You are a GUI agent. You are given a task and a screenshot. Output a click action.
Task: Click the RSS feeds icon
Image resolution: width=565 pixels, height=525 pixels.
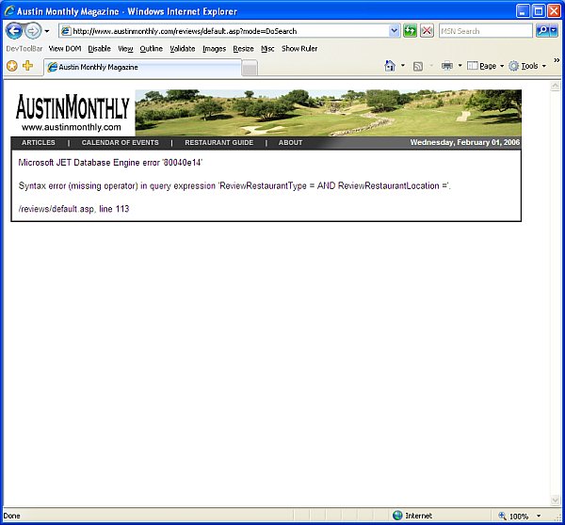(418, 66)
